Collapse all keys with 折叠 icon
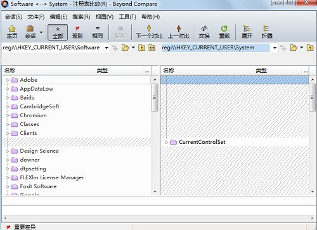Image resolution: width=317 pixels, height=230 pixels. (267, 32)
